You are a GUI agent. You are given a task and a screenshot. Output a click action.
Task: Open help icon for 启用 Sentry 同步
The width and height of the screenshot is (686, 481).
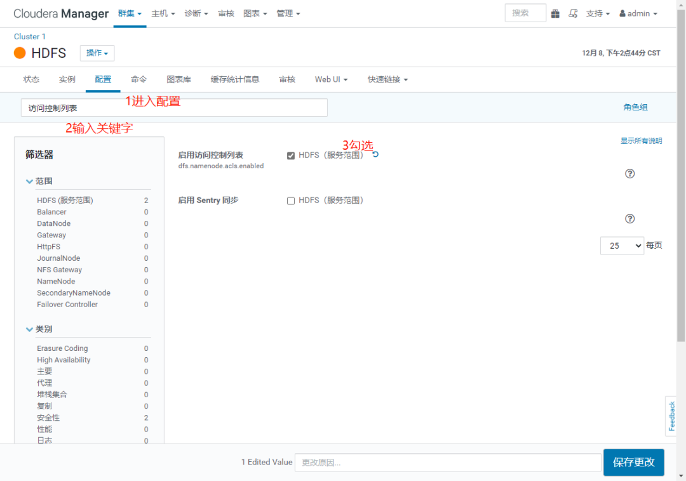pyautogui.click(x=629, y=218)
